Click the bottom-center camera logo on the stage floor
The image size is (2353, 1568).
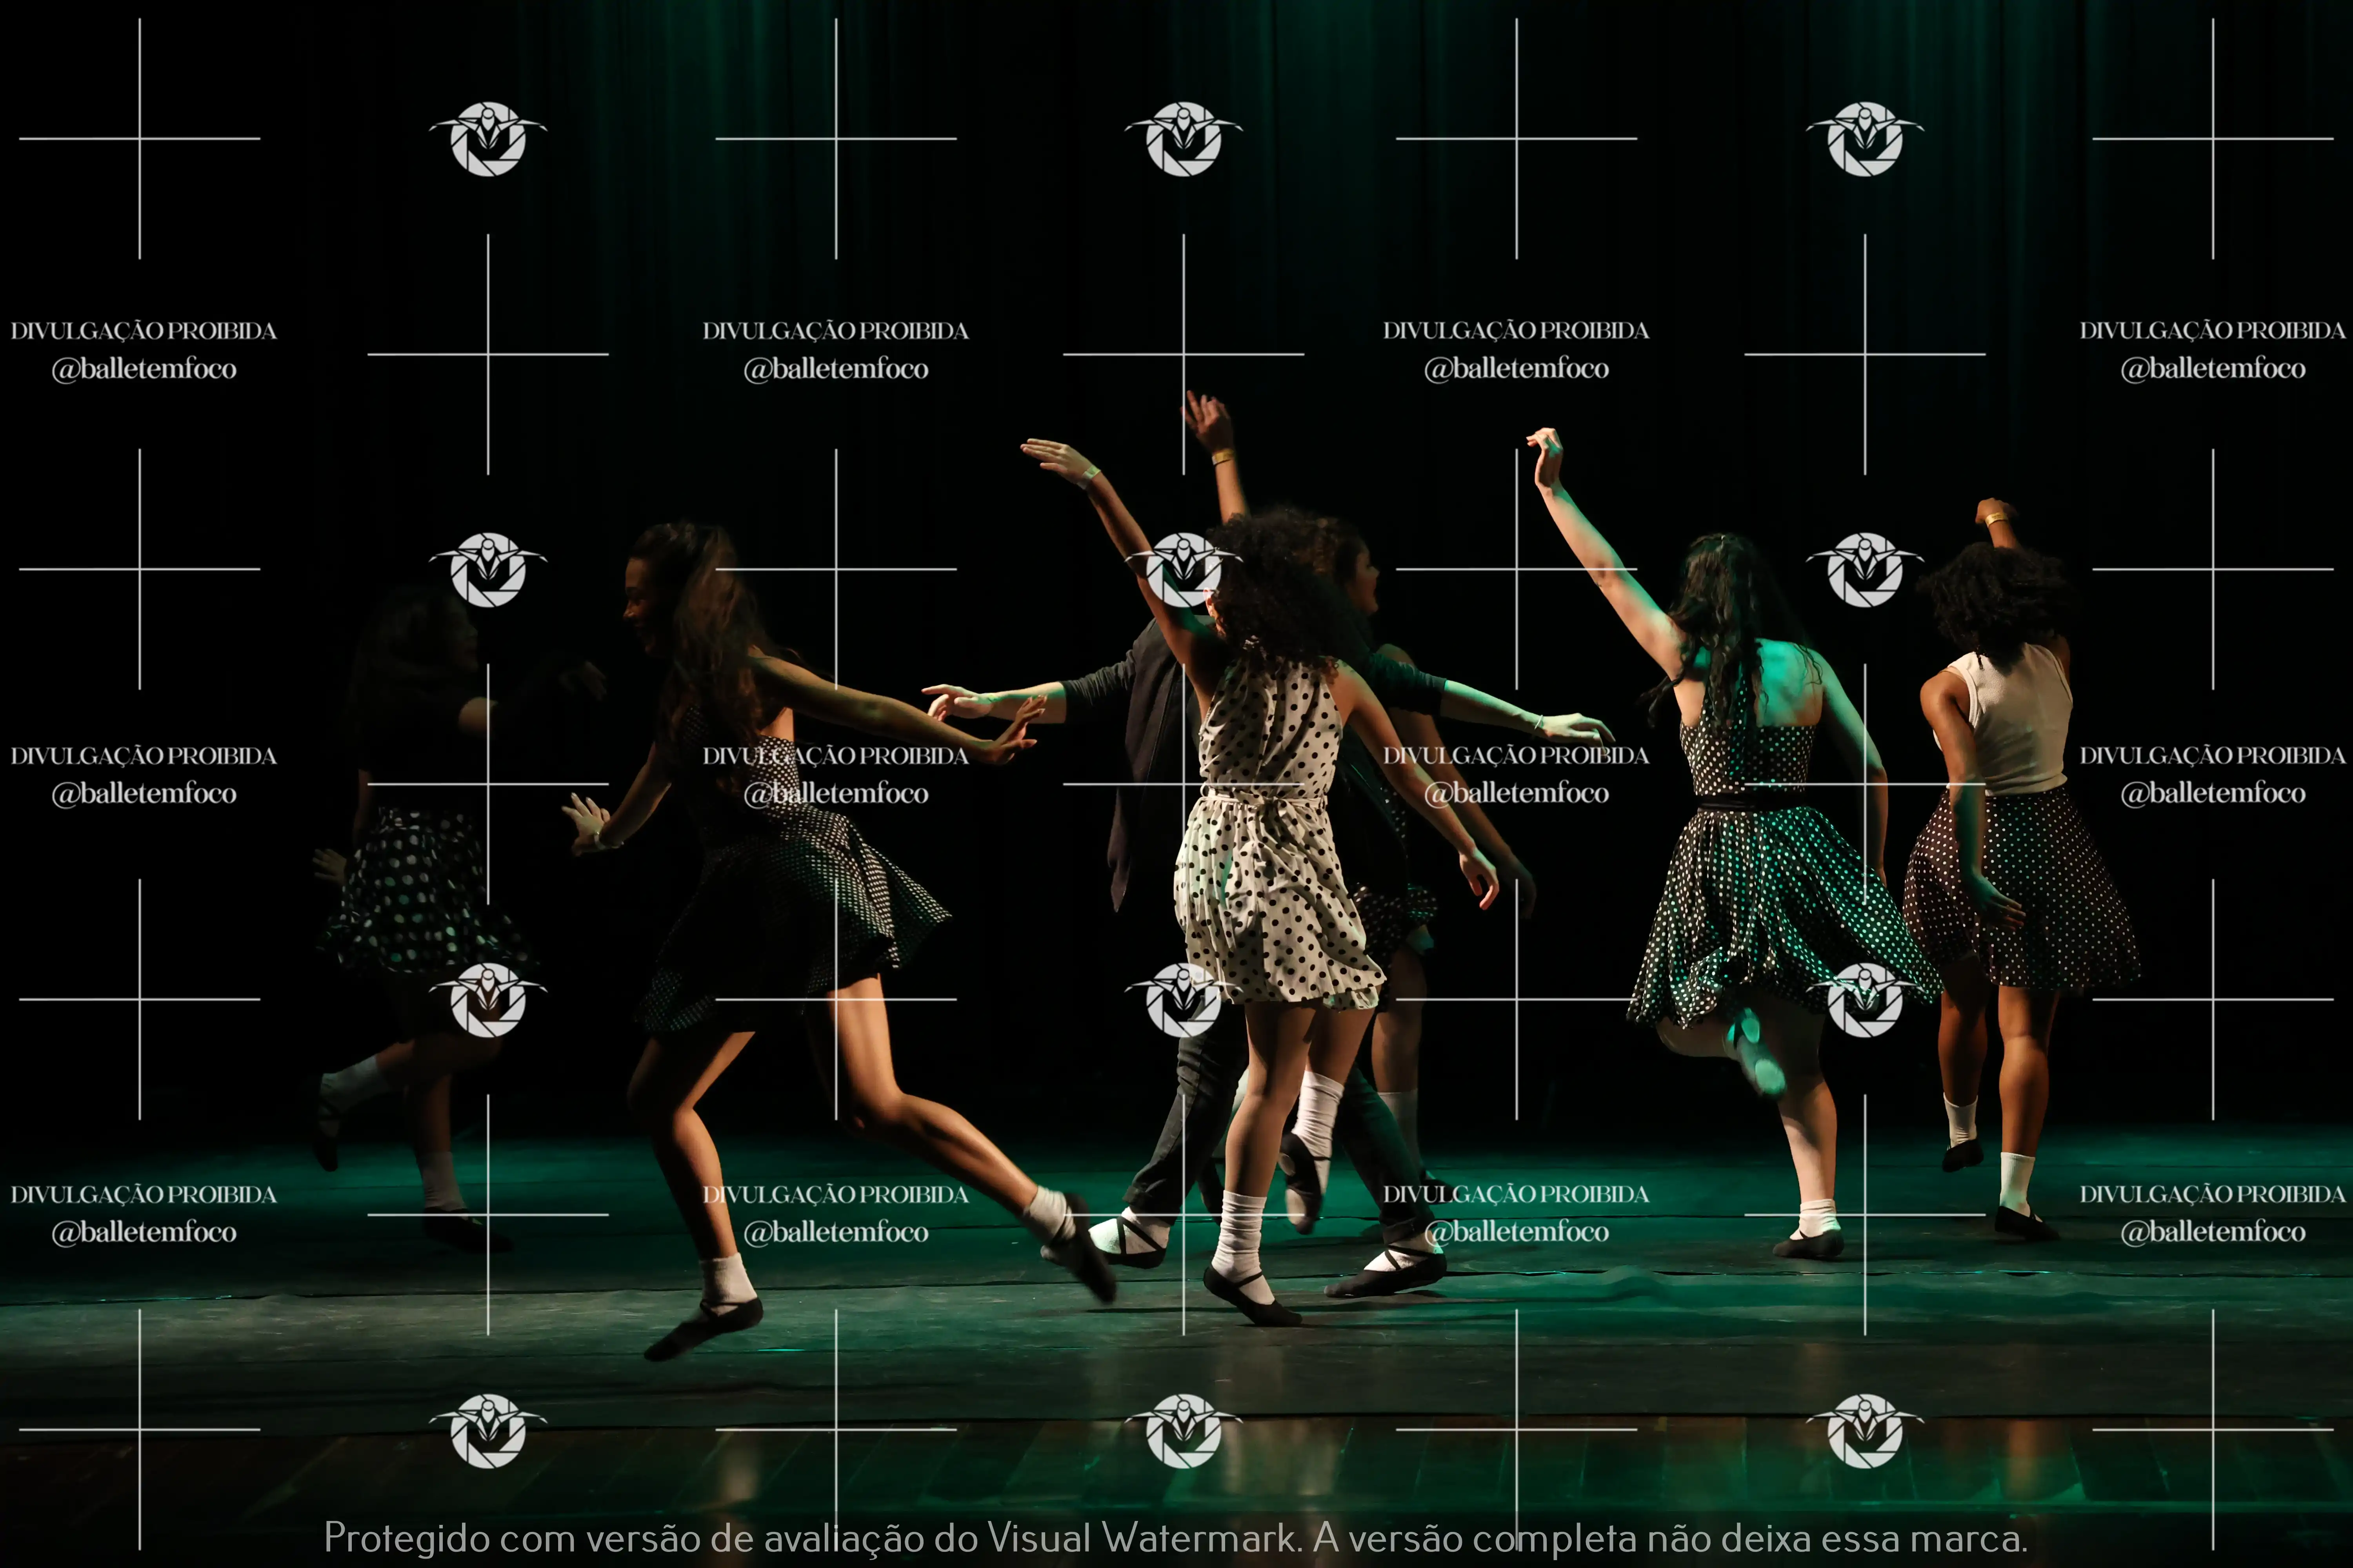click(x=1184, y=1431)
